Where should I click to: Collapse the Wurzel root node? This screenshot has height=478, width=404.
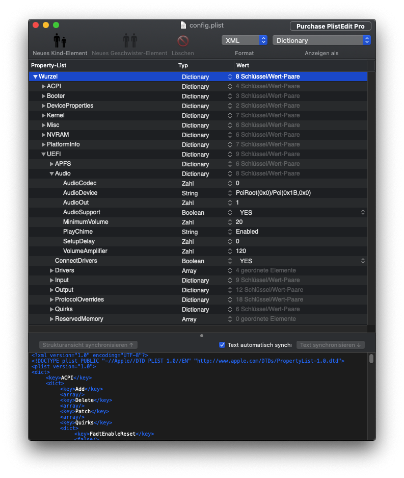pyautogui.click(x=35, y=77)
